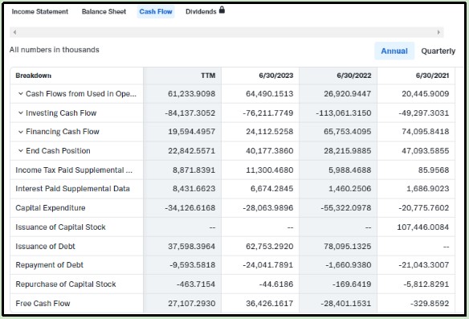
Task: Select Issuance of Capital Stock label
Action: point(60,227)
